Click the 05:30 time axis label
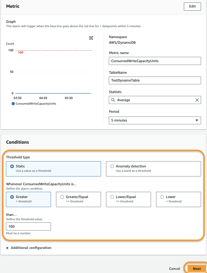This screenshot has width=207, height=273. (69, 98)
